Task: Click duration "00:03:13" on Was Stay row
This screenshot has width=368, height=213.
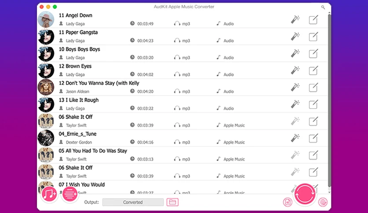Action: 145,159
